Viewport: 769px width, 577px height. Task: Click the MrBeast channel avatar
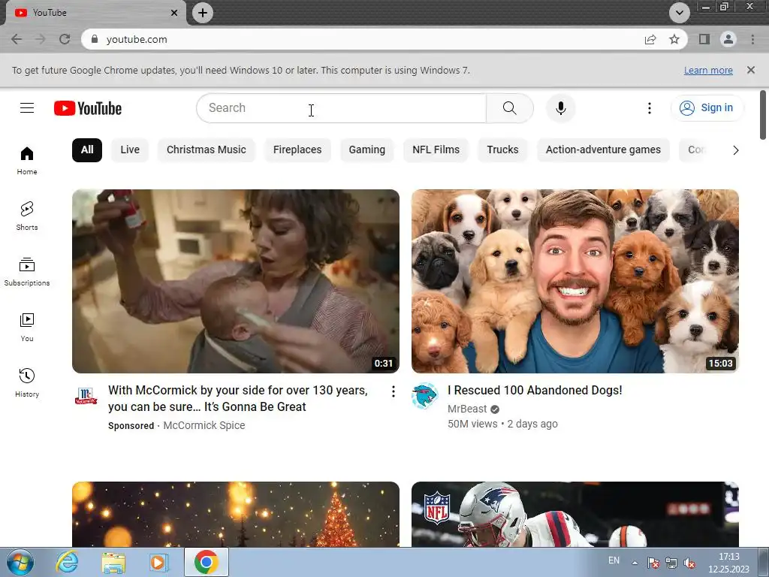[x=425, y=396]
